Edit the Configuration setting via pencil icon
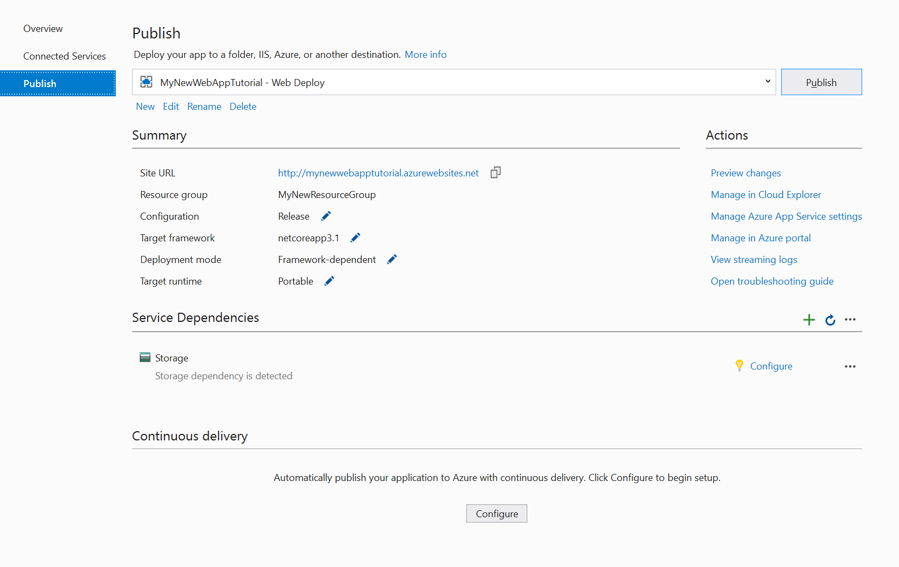The width and height of the screenshot is (899, 567). coord(326,216)
